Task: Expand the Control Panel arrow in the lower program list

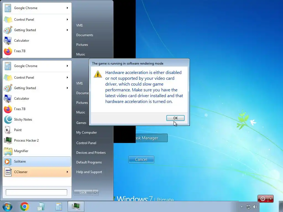Action: click(x=67, y=77)
